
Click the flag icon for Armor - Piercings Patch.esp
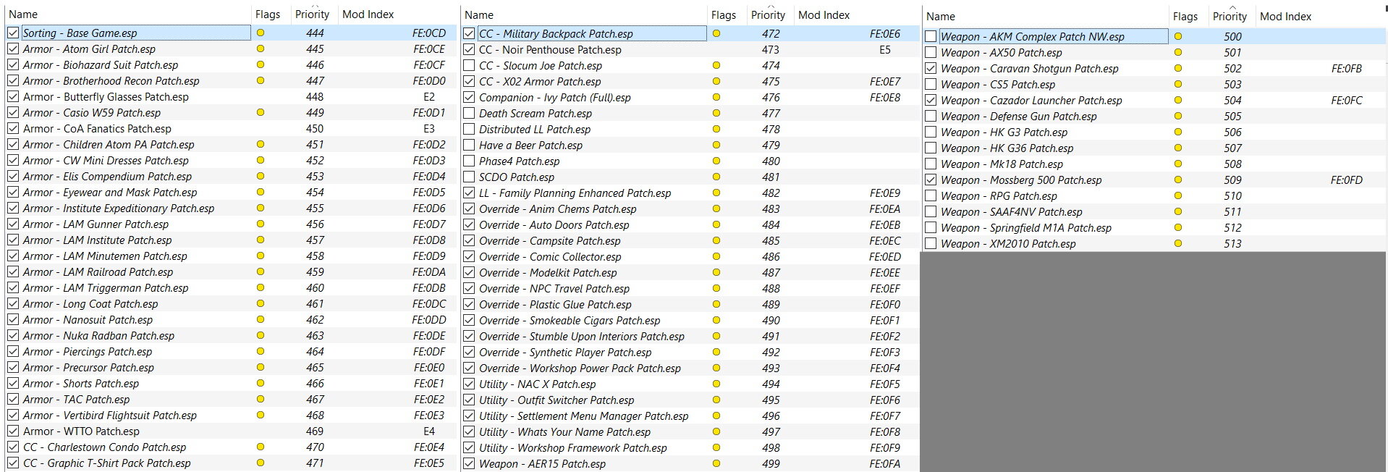(x=261, y=351)
